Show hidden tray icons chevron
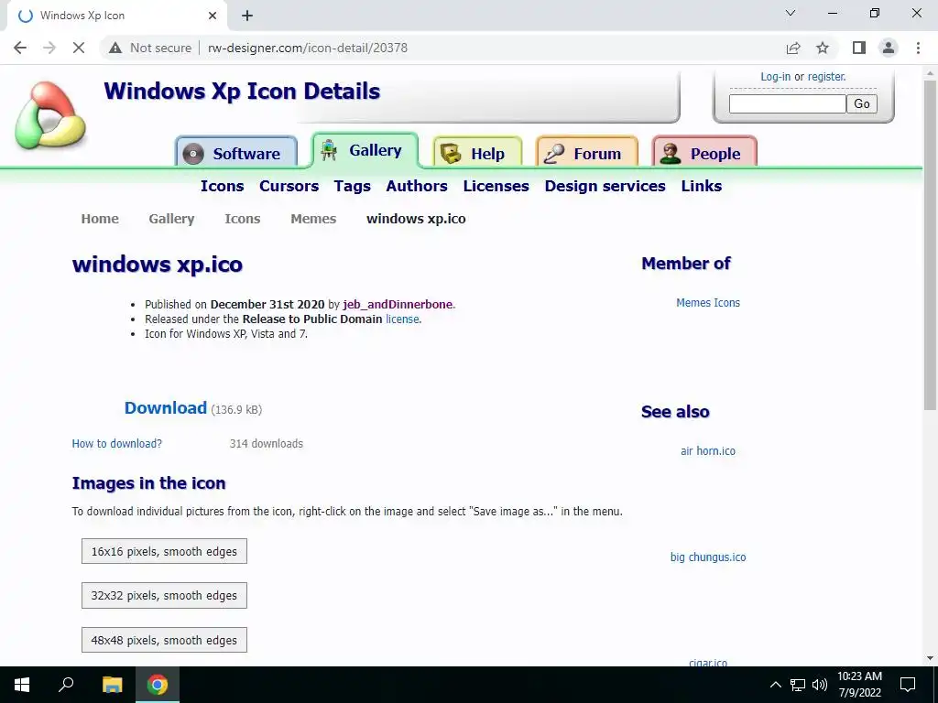The height and width of the screenshot is (703, 938). [775, 685]
